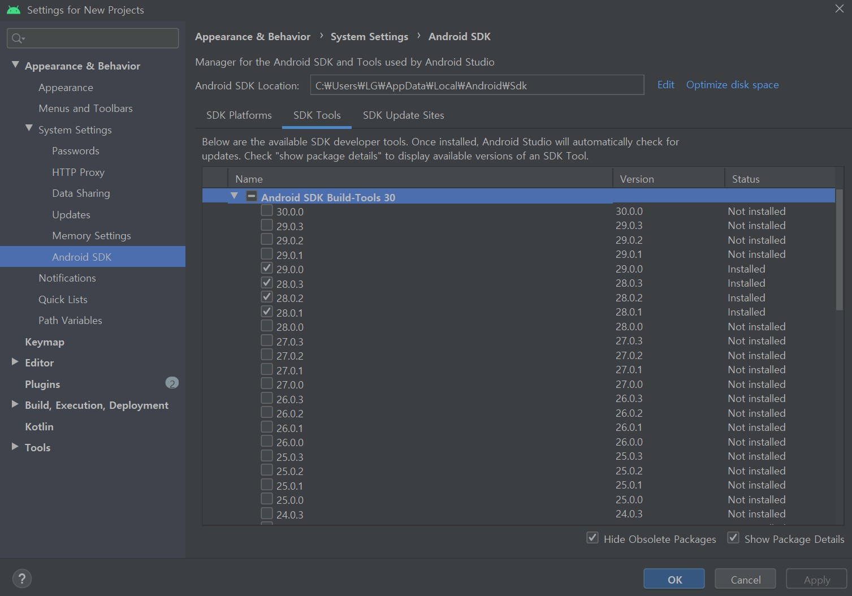Collapse the Appearance & Behavior tree arrow
Viewport: 852px width, 596px height.
coord(15,65)
